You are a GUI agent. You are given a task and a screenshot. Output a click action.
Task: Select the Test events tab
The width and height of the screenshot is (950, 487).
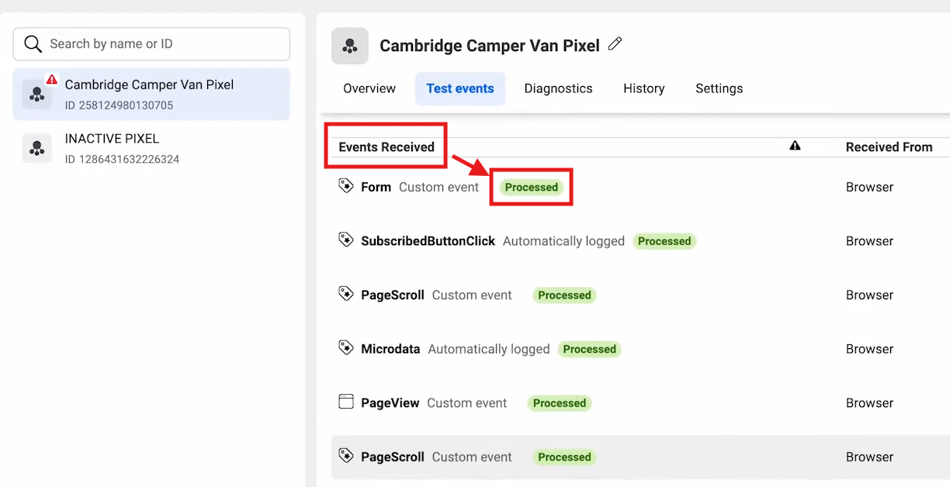pyautogui.click(x=460, y=88)
